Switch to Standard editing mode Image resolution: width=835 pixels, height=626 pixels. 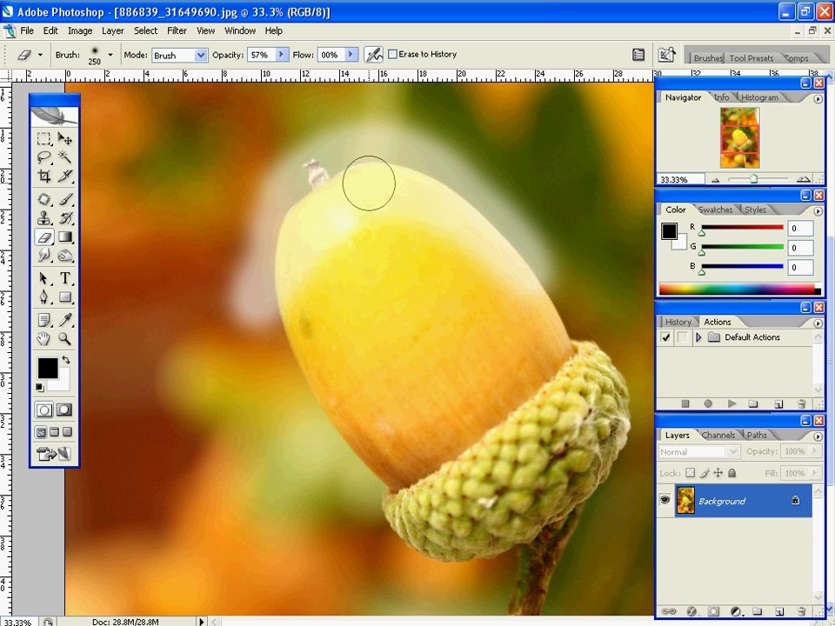(x=44, y=410)
